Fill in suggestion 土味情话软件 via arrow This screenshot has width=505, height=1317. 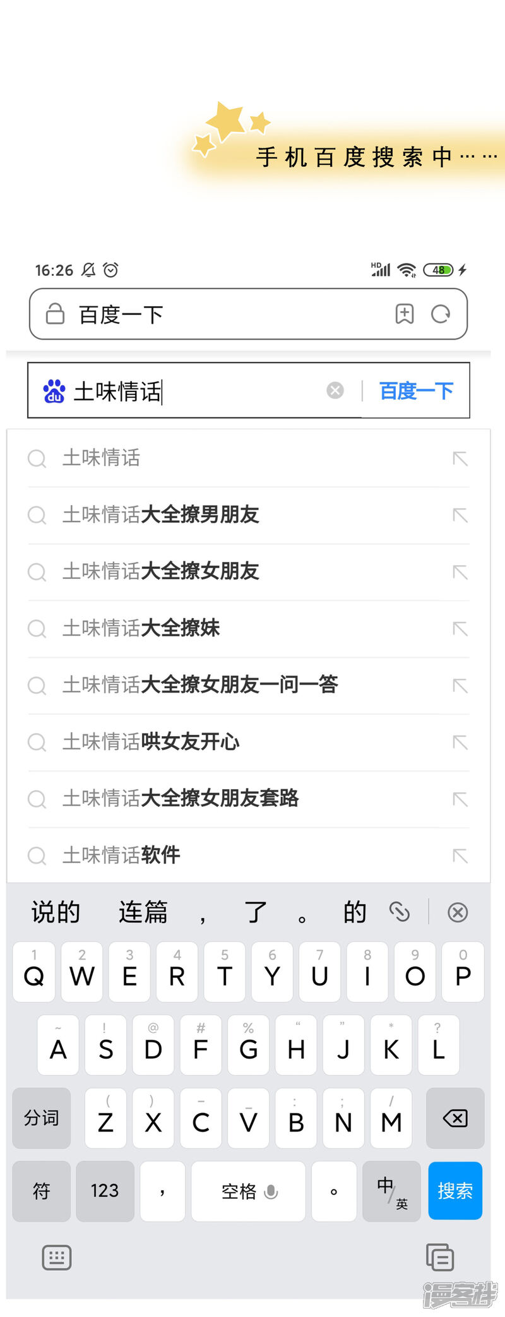(460, 855)
